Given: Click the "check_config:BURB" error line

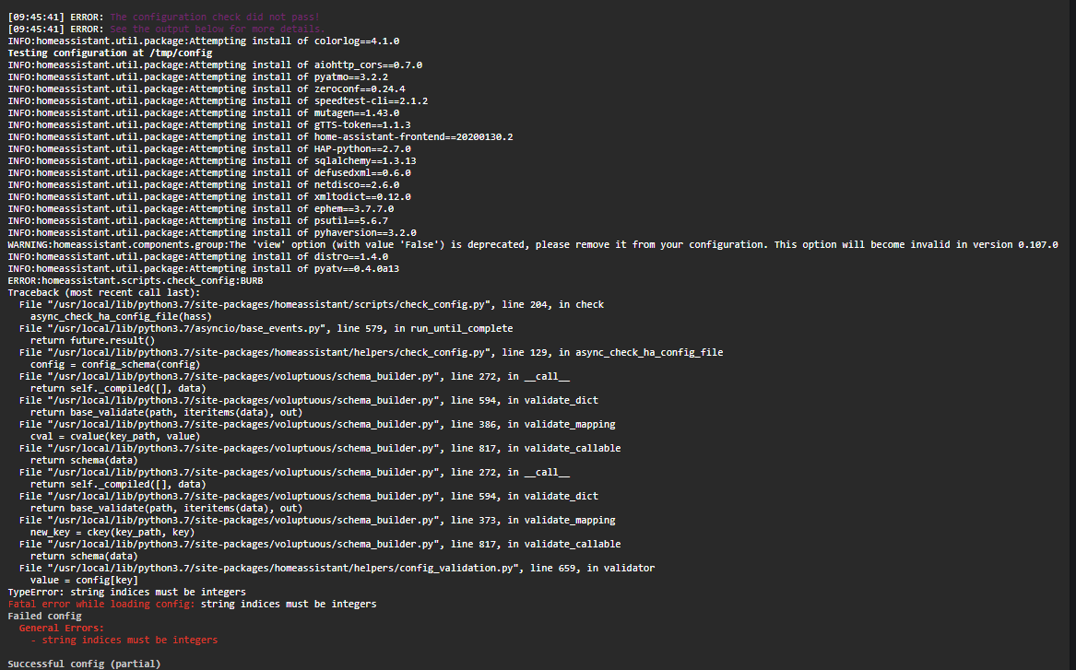Looking at the screenshot, I should (x=136, y=280).
